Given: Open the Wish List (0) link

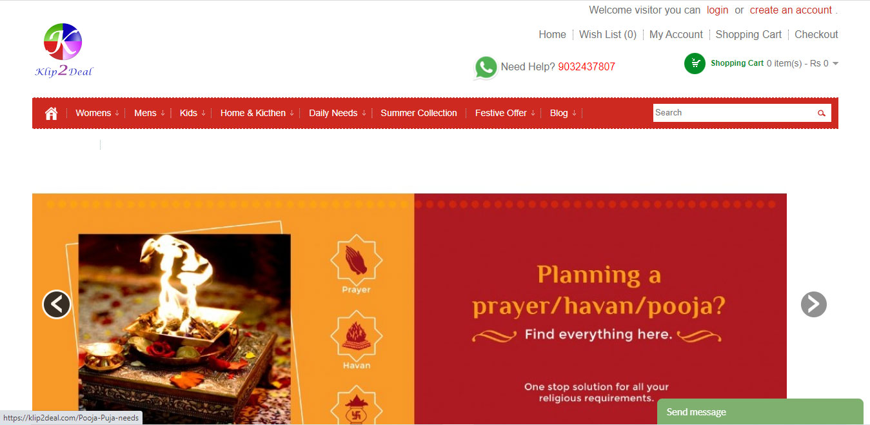Looking at the screenshot, I should pyautogui.click(x=608, y=34).
